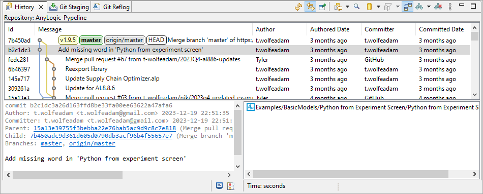
Task: Open the filter funnel dropdown arrow
Action: 398,7
